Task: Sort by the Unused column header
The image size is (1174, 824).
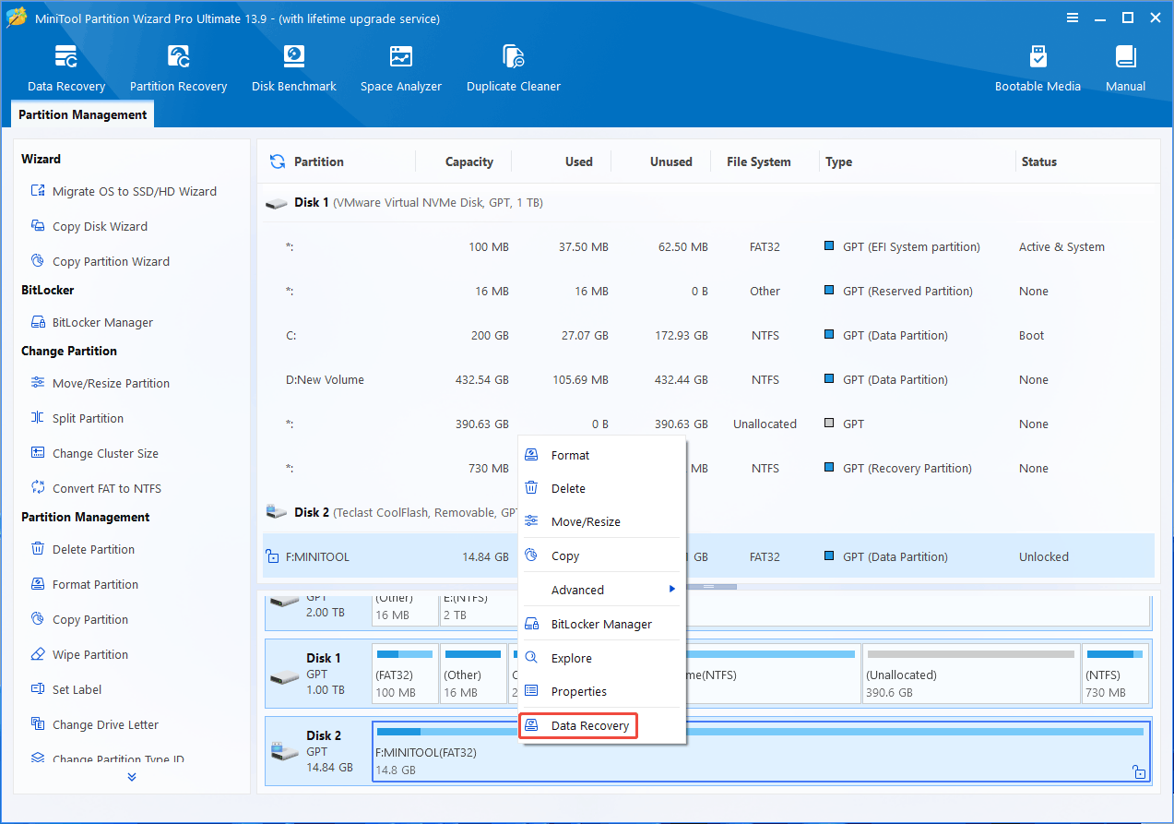Action: pyautogui.click(x=670, y=161)
